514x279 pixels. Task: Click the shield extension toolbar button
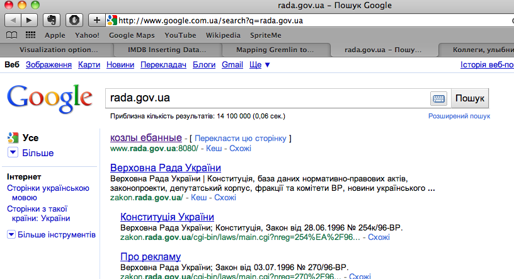click(x=74, y=20)
